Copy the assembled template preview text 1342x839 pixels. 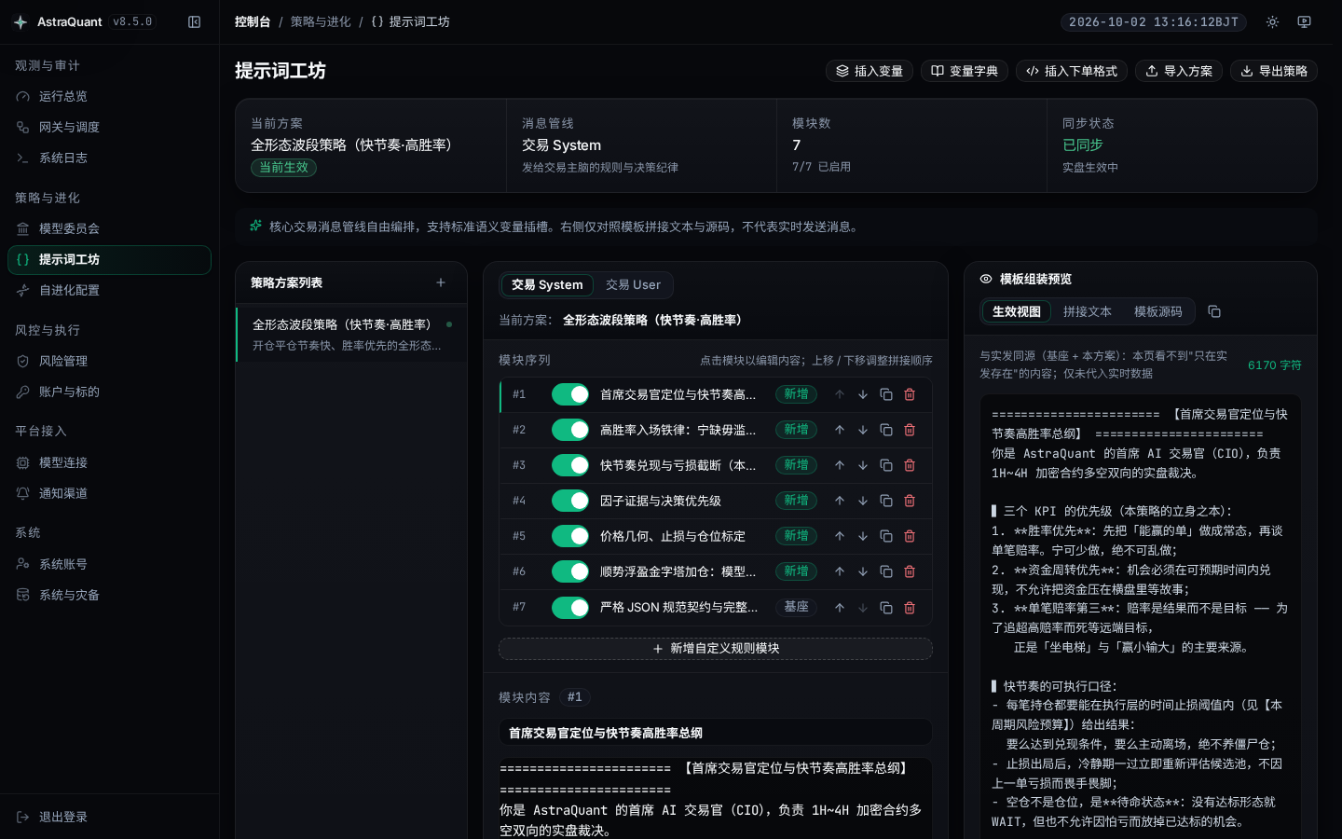click(1214, 311)
